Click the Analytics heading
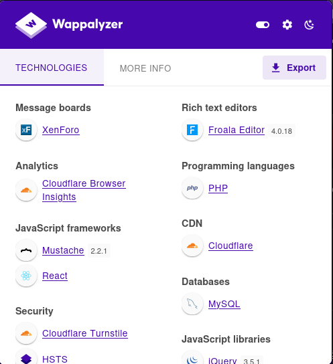Image resolution: width=333 pixels, height=364 pixels. coord(37,166)
